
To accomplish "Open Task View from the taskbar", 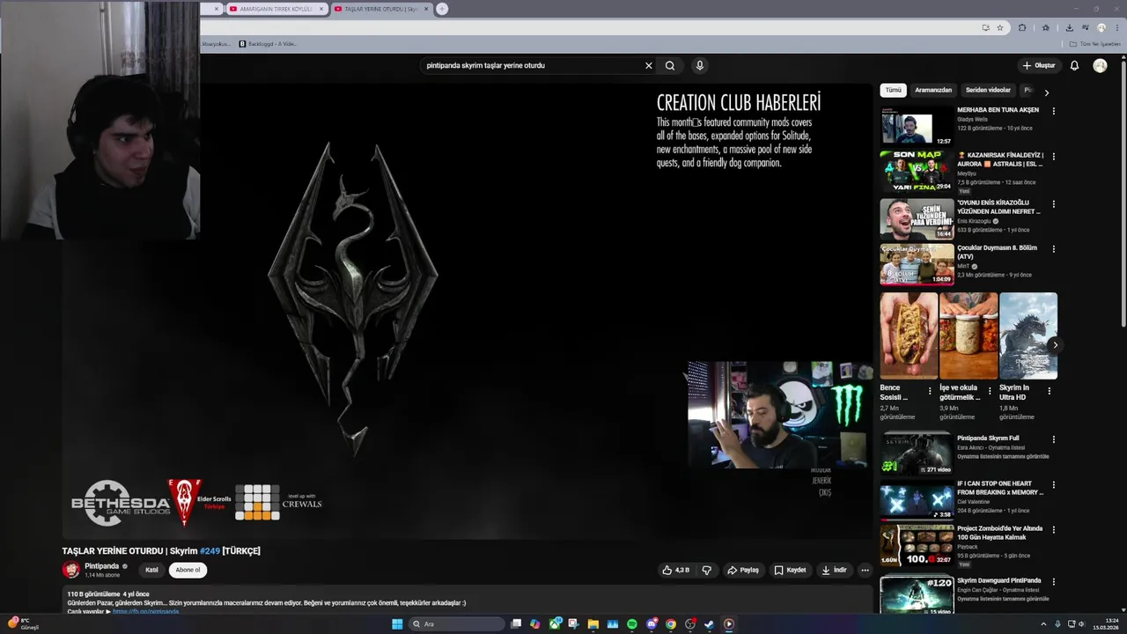I will [517, 624].
